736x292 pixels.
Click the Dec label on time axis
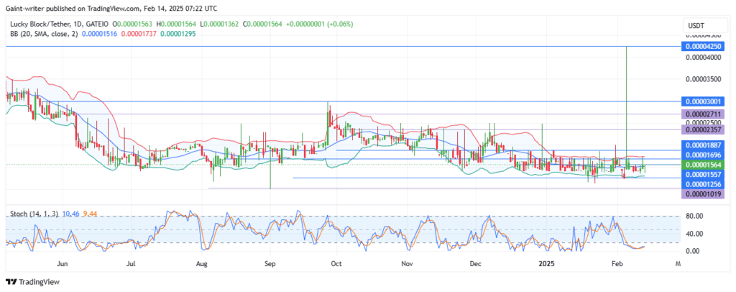point(476,264)
